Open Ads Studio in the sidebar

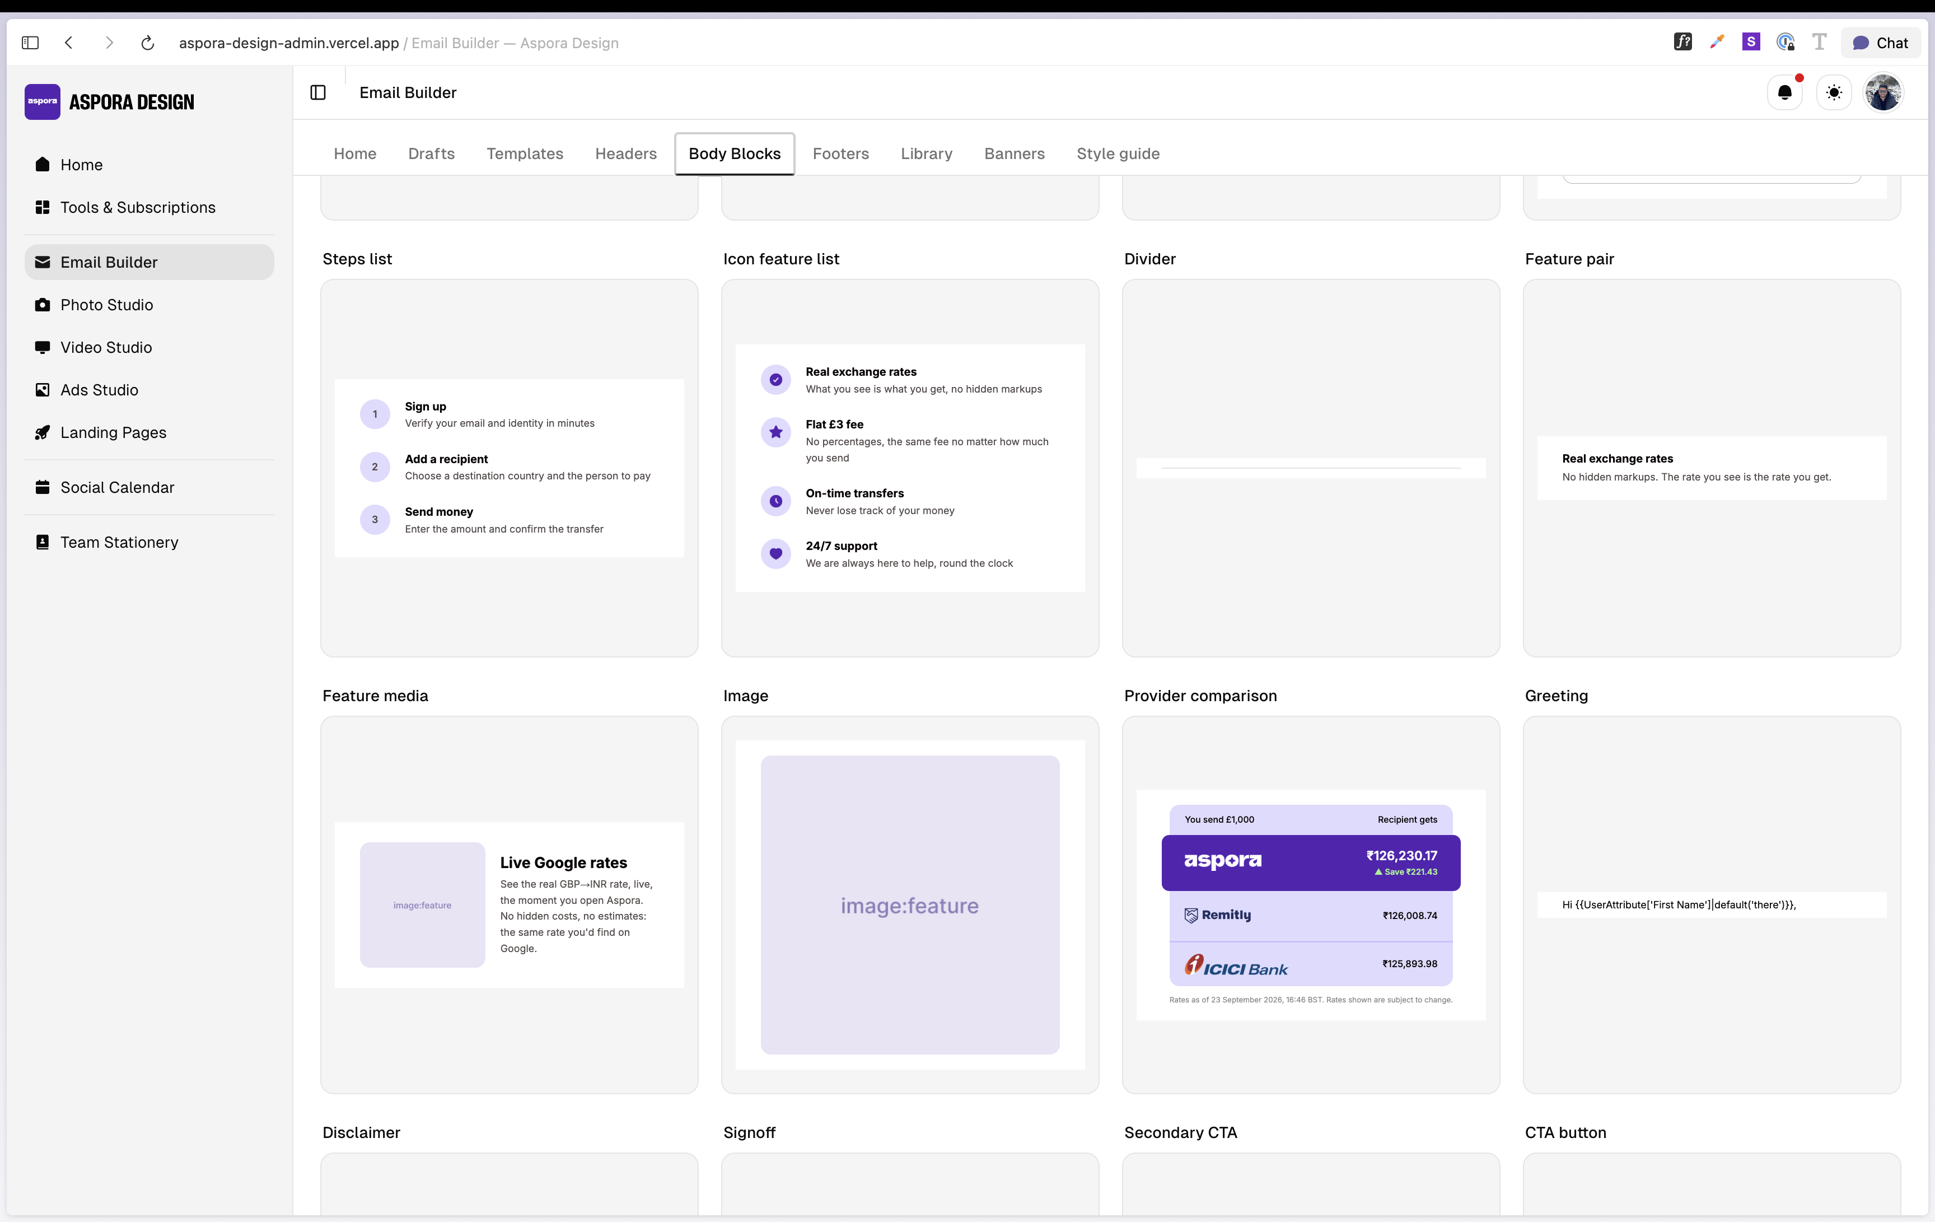(149, 390)
